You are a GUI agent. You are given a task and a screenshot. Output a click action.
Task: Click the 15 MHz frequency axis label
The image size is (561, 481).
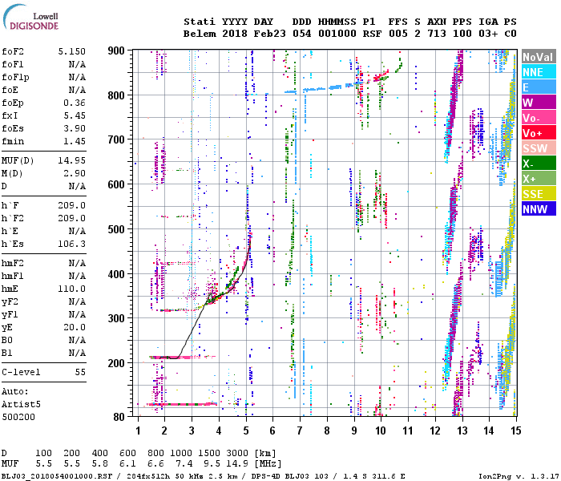[x=515, y=430]
